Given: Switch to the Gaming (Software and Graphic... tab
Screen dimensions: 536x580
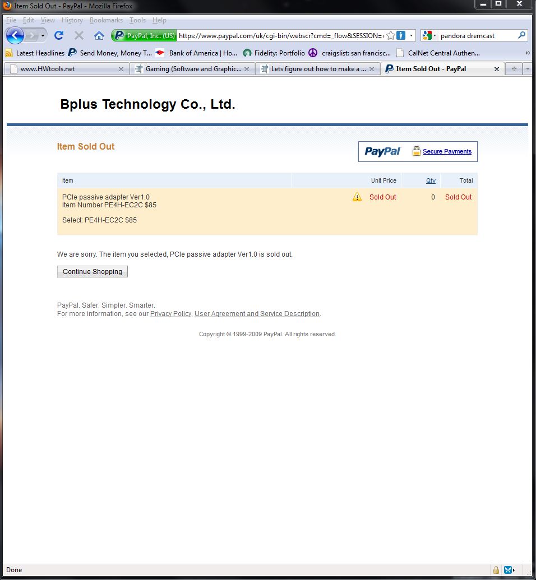Looking at the screenshot, I should click(x=192, y=69).
